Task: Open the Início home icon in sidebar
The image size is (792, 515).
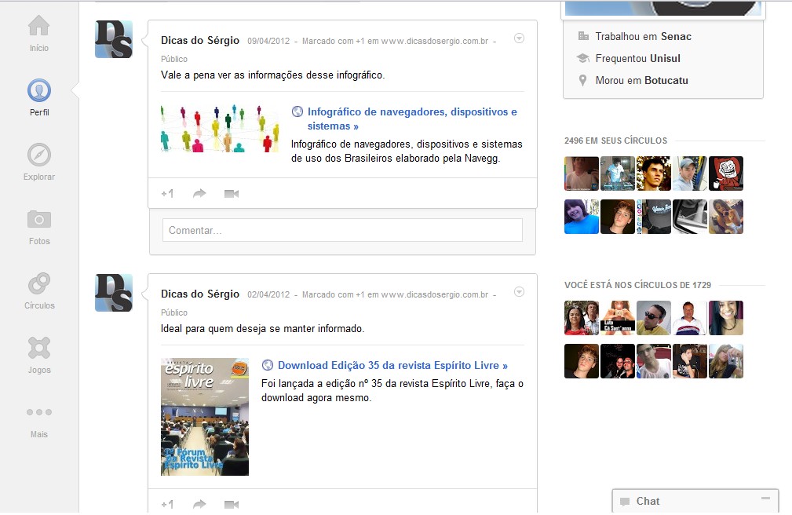Action: pos(38,27)
